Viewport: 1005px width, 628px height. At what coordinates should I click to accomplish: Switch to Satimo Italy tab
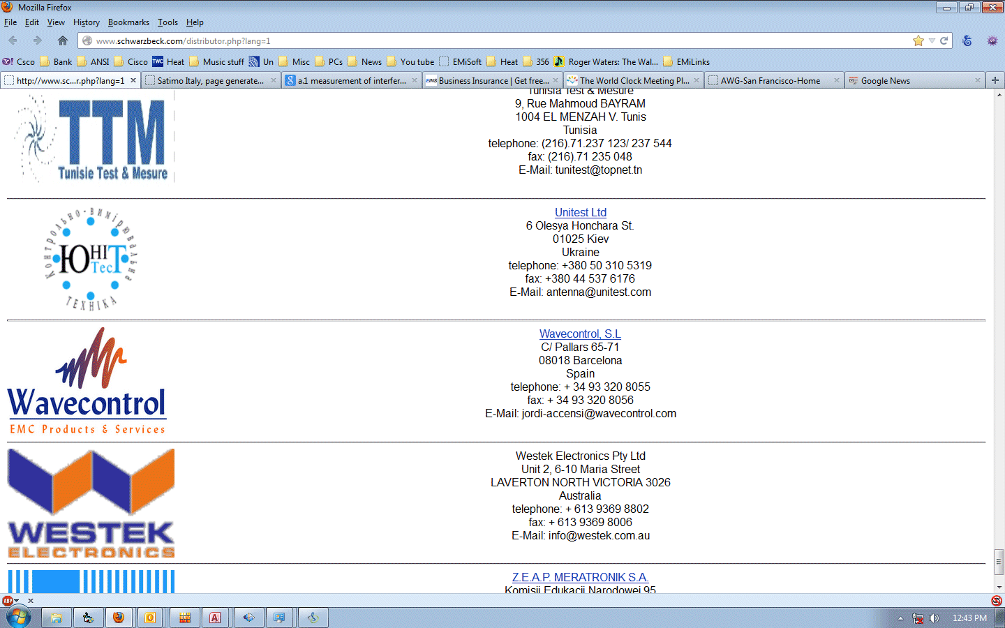coord(211,80)
